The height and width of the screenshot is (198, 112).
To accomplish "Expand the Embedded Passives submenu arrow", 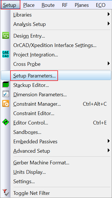I will (109, 141).
